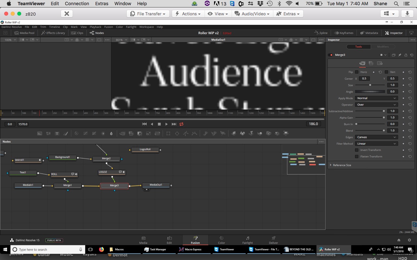The image size is (417, 260).
Task: Add a Rectangle mask tool from toolbar
Action: [168, 133]
